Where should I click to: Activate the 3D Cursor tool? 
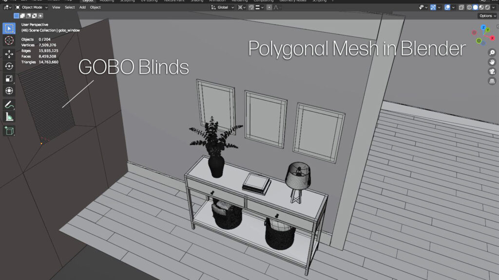9,41
